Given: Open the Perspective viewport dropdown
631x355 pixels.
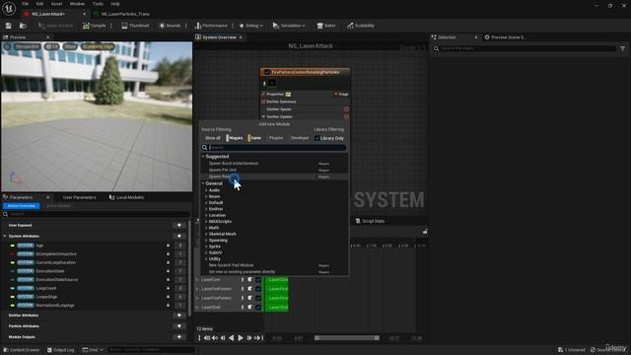Looking at the screenshot, I should (x=28, y=46).
